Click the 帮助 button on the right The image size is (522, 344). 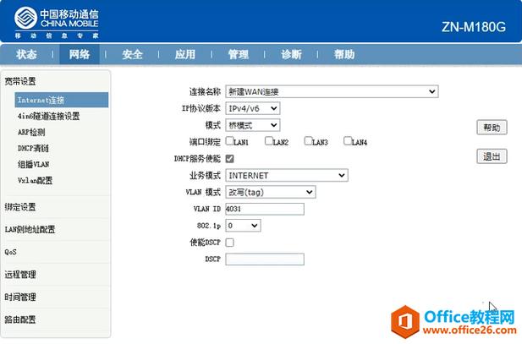(x=492, y=128)
